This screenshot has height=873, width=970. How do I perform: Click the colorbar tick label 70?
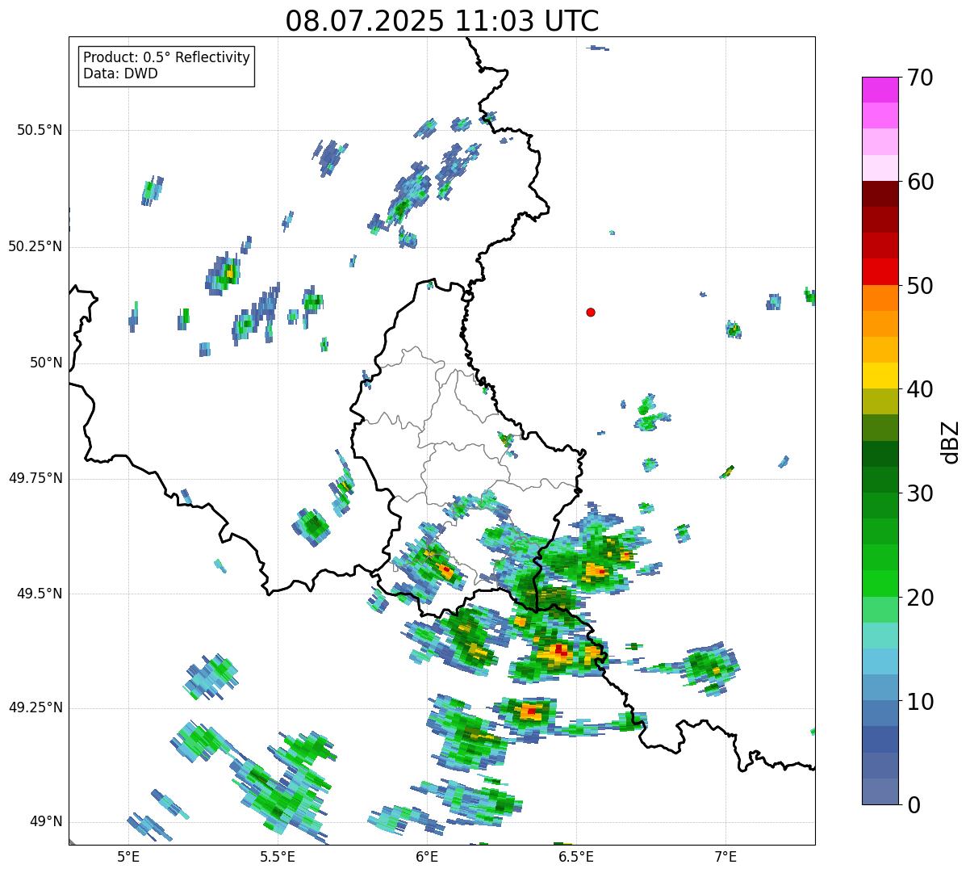pos(920,78)
